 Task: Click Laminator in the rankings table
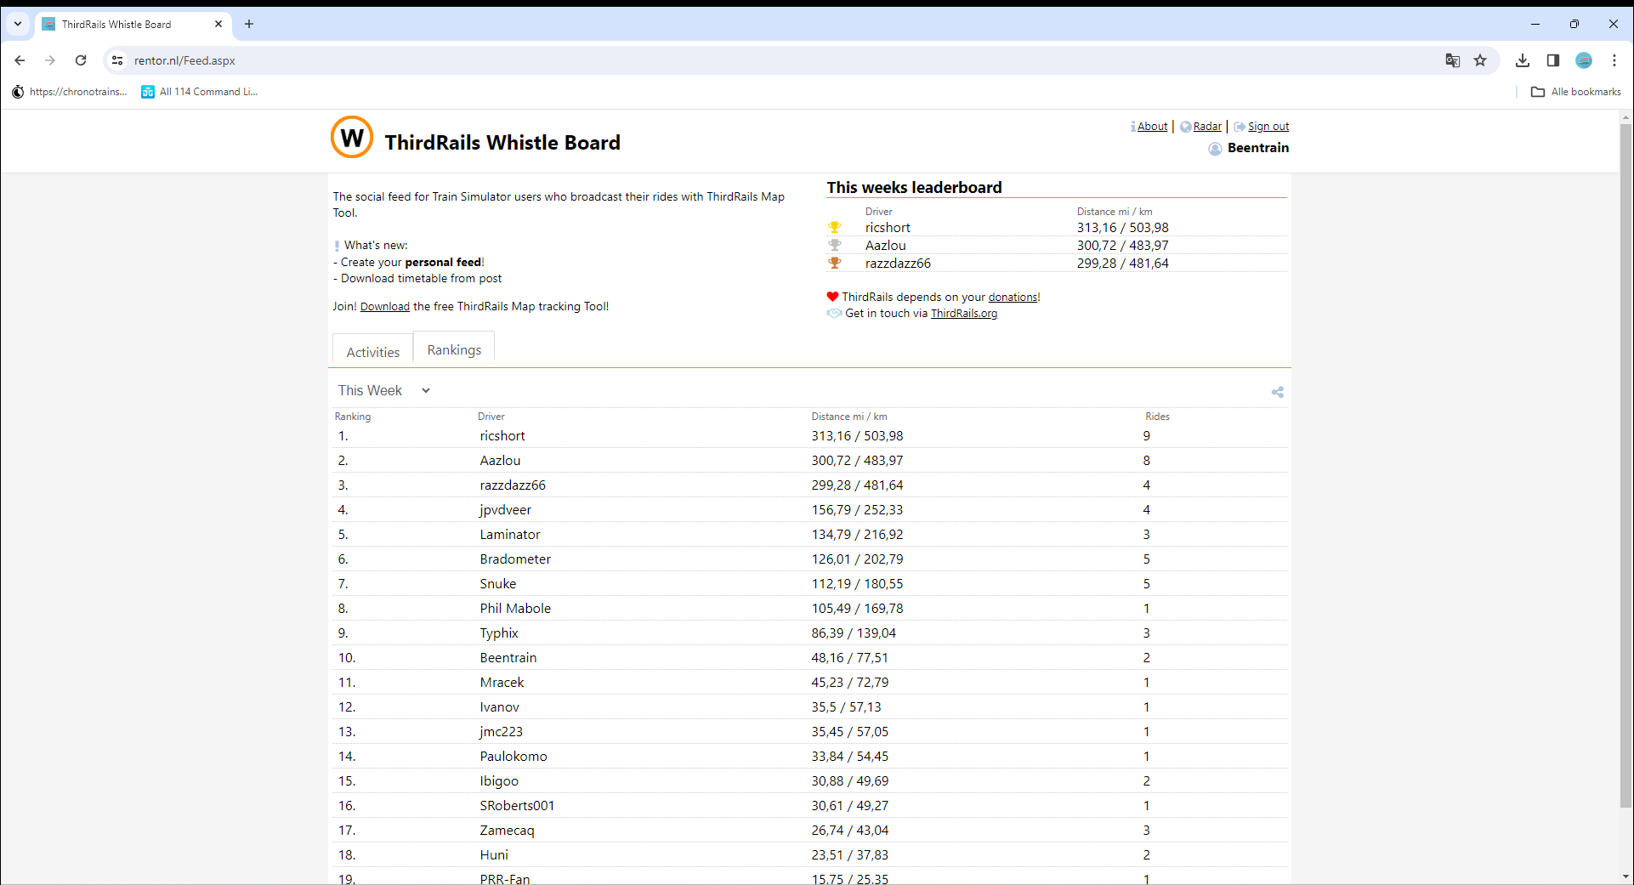pos(510,535)
